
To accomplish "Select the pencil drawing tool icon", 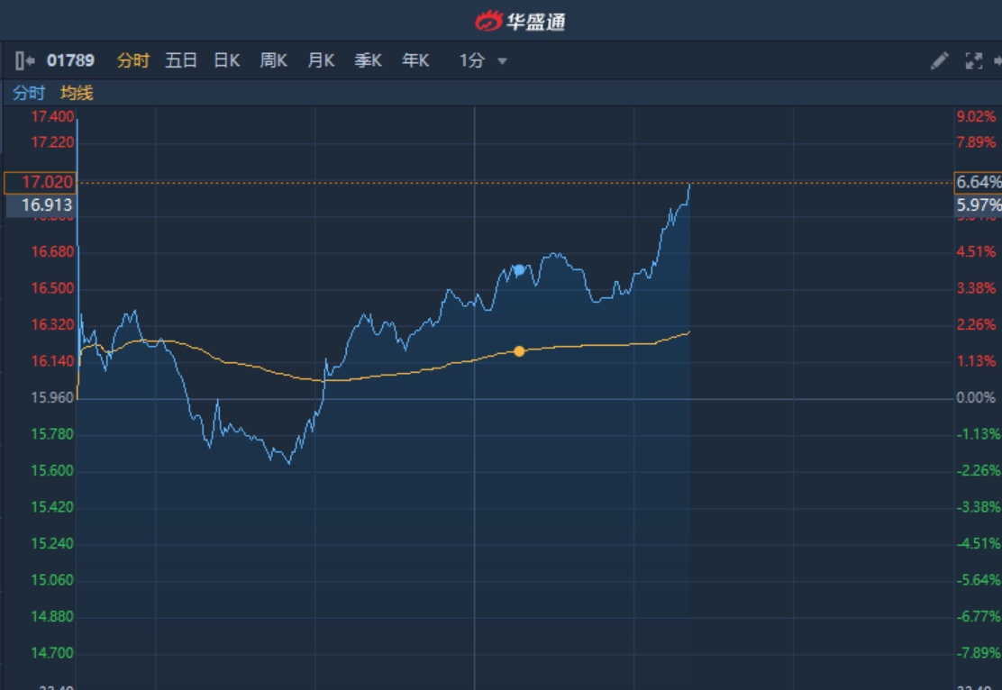I will pos(939,61).
